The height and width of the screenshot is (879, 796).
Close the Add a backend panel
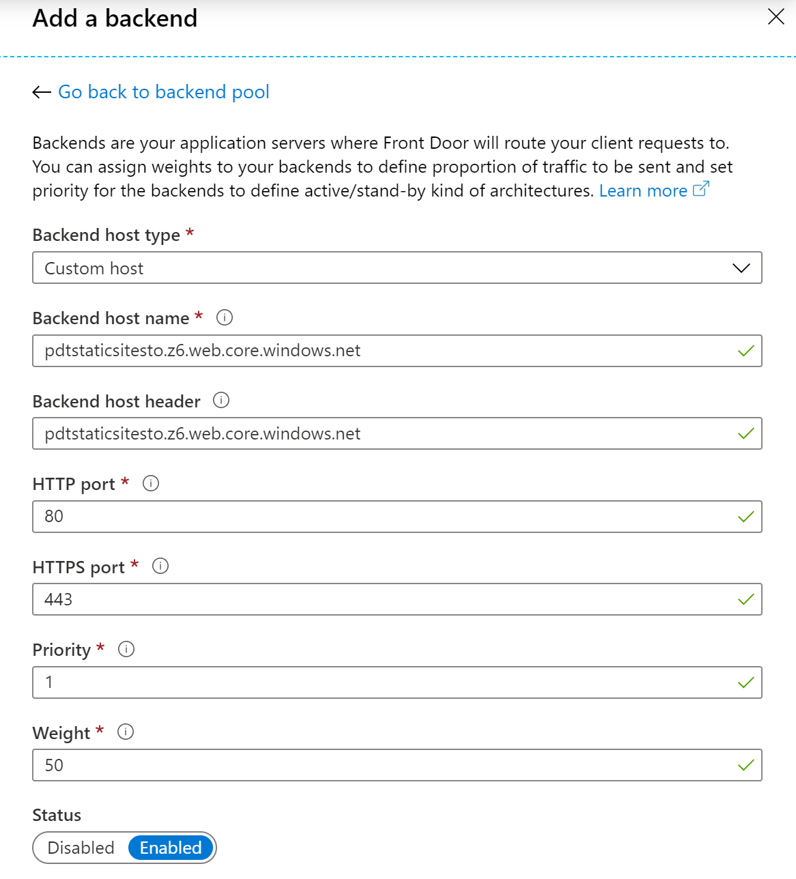[x=776, y=17]
